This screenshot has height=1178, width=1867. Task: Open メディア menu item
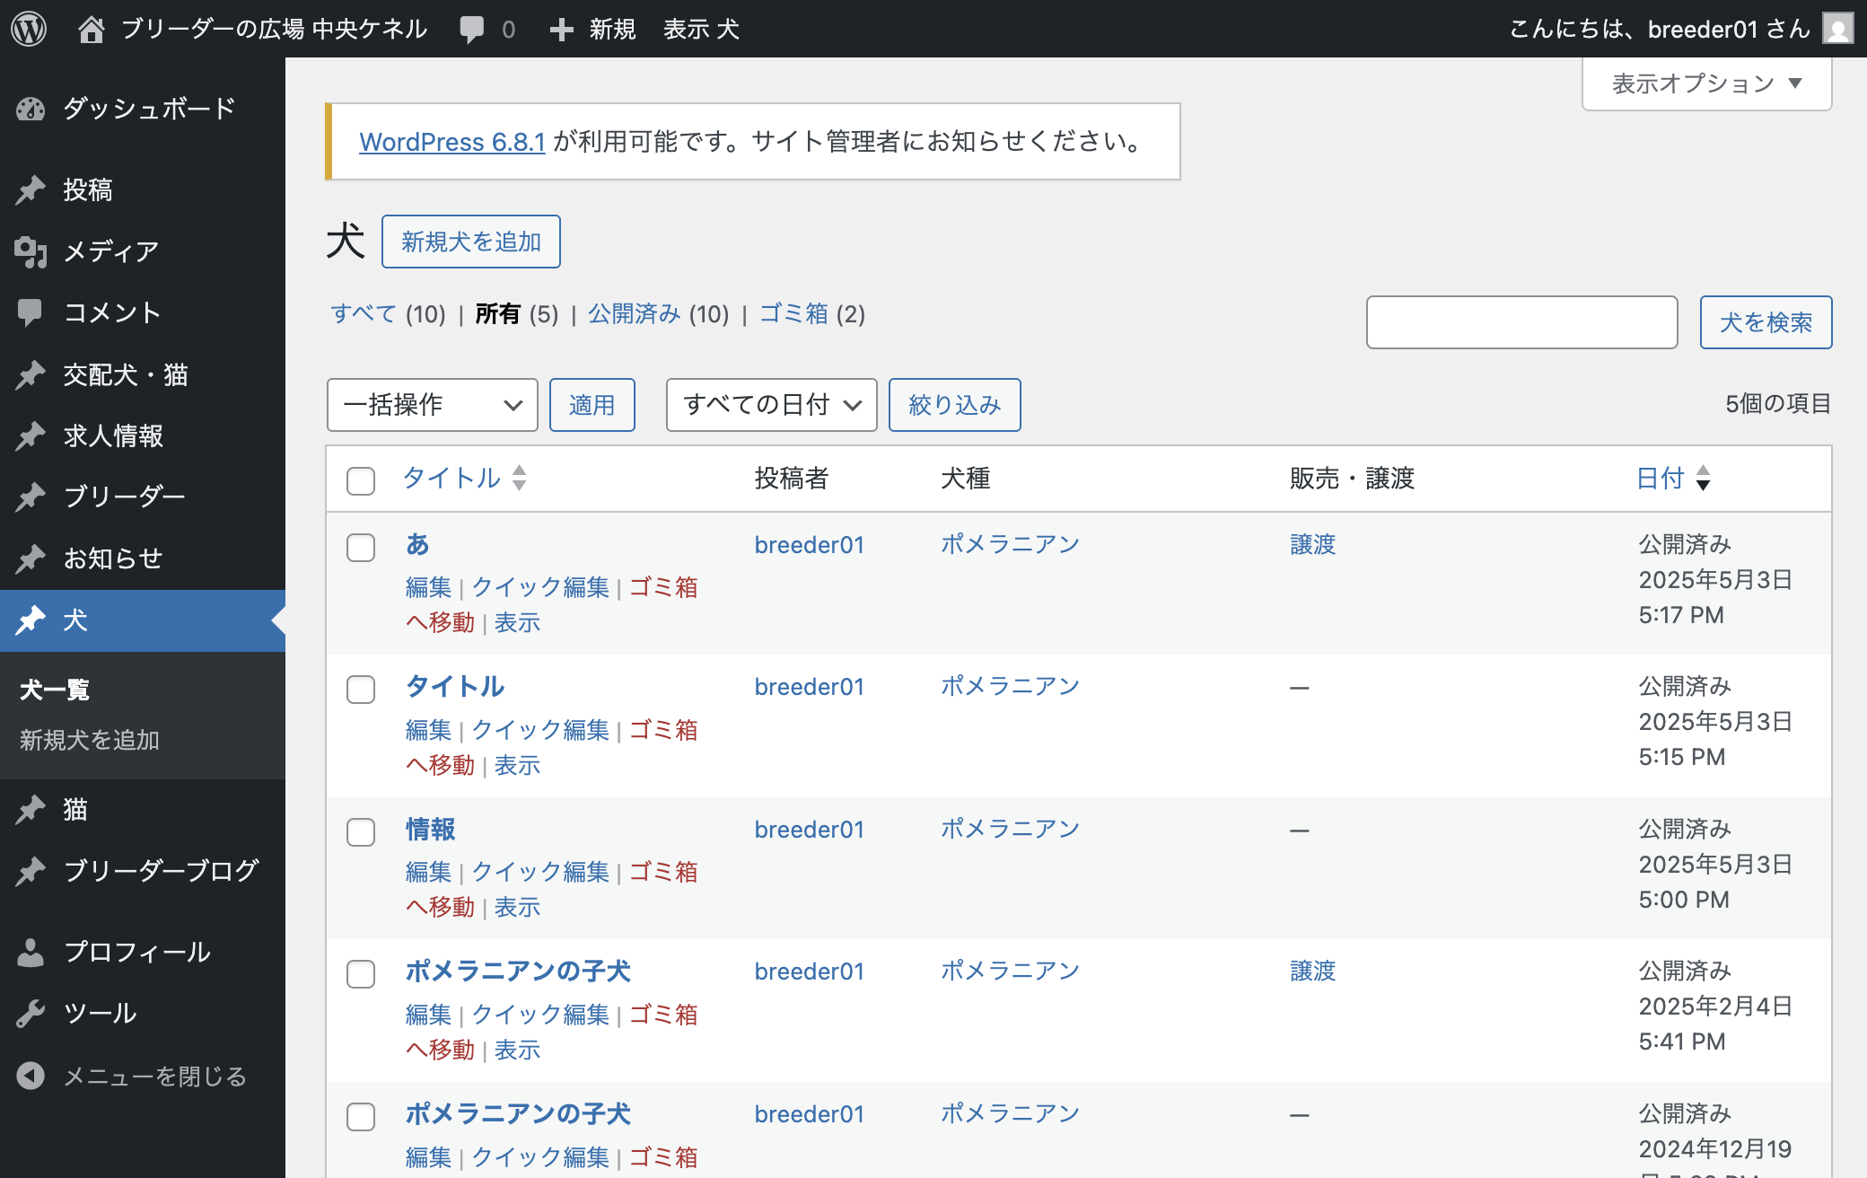[x=143, y=251]
